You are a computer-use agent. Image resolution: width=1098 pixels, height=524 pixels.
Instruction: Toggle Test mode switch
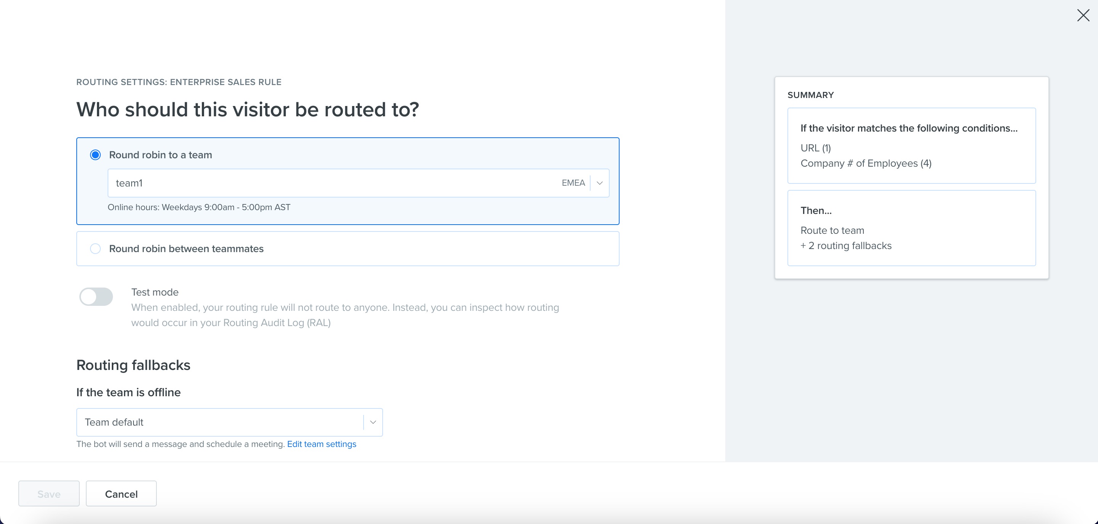(96, 296)
